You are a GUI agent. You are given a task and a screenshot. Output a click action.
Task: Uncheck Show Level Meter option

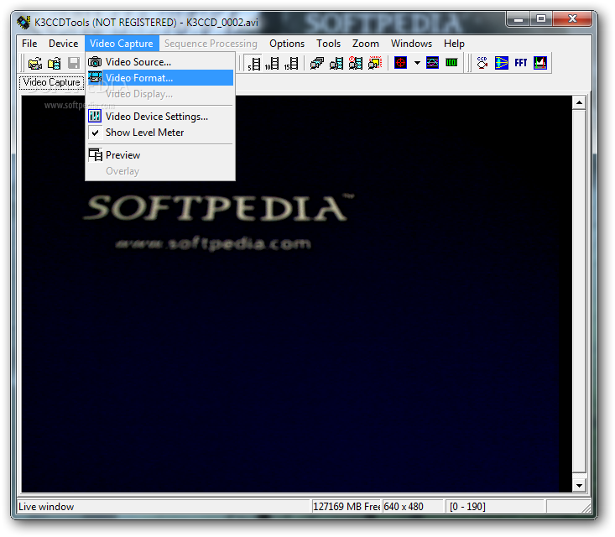click(160, 133)
